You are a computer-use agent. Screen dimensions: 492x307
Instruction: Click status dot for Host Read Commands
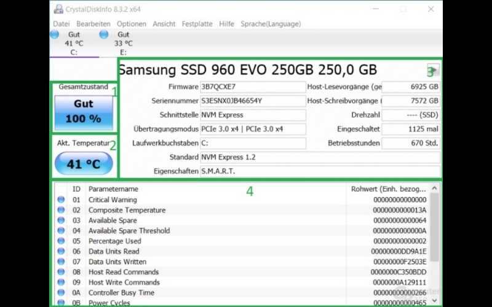tap(61, 272)
